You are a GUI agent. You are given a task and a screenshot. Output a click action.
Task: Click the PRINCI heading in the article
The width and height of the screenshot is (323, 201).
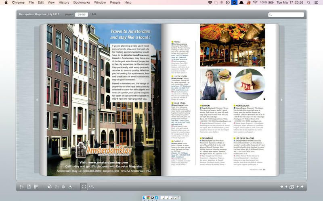tap(176, 42)
